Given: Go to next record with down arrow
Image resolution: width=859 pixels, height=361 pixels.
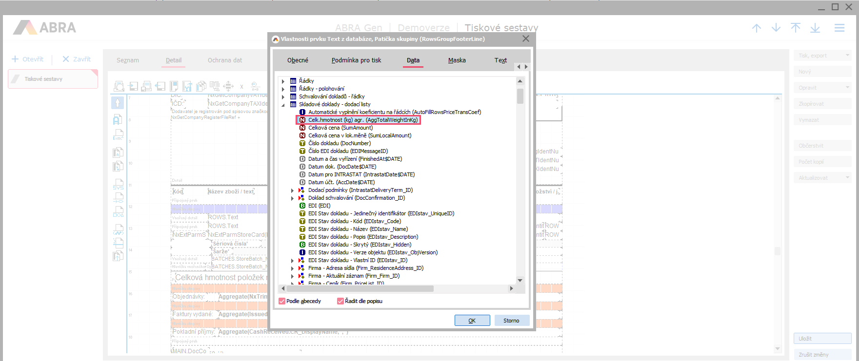Looking at the screenshot, I should pyautogui.click(x=776, y=28).
